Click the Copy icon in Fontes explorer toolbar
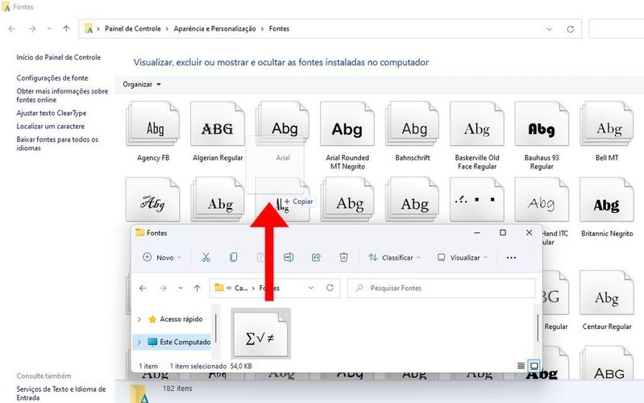Viewport: 644px width, 403px height. tap(233, 258)
